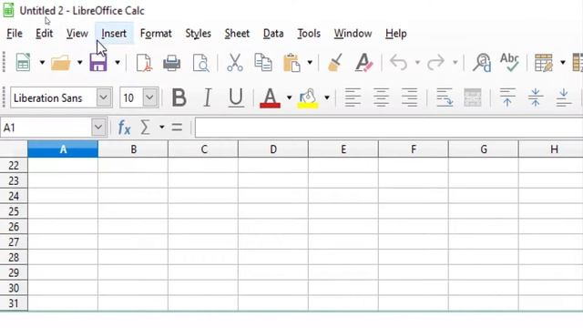The height and width of the screenshot is (328, 583).
Task: Toggle Align Right
Action: coord(409,97)
